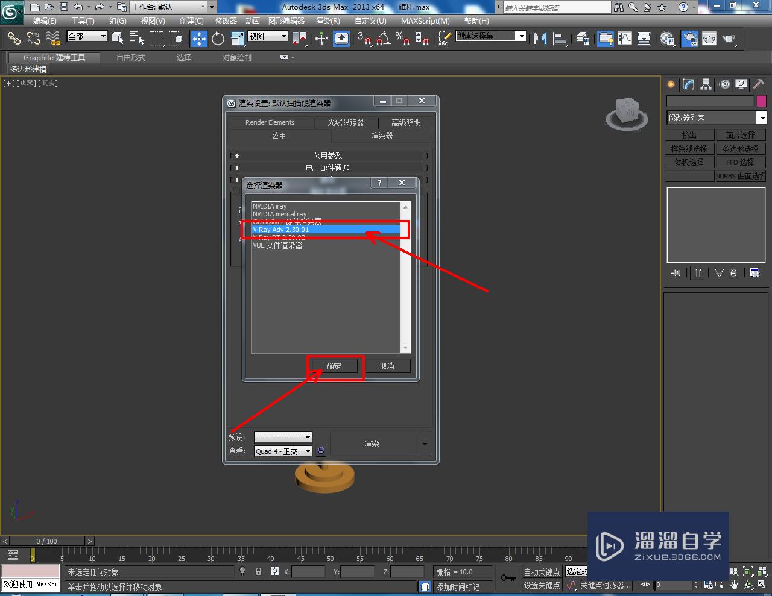Image resolution: width=772 pixels, height=596 pixels.
Task: Toggle the 3D Snaps button
Action: (364, 39)
